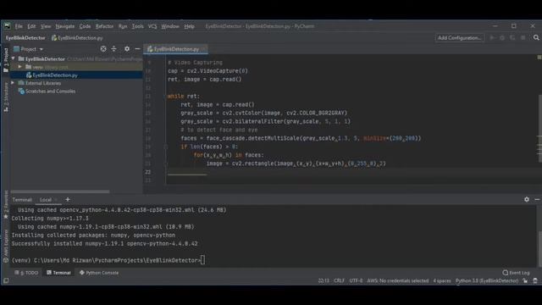Expand External Libraries node

(x=13, y=83)
